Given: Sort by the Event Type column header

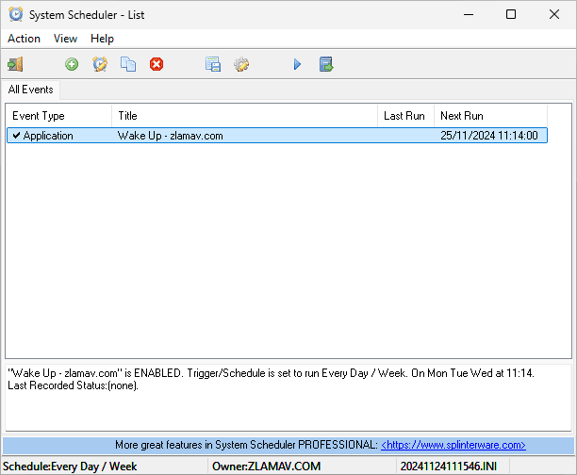Looking at the screenshot, I should tap(58, 116).
